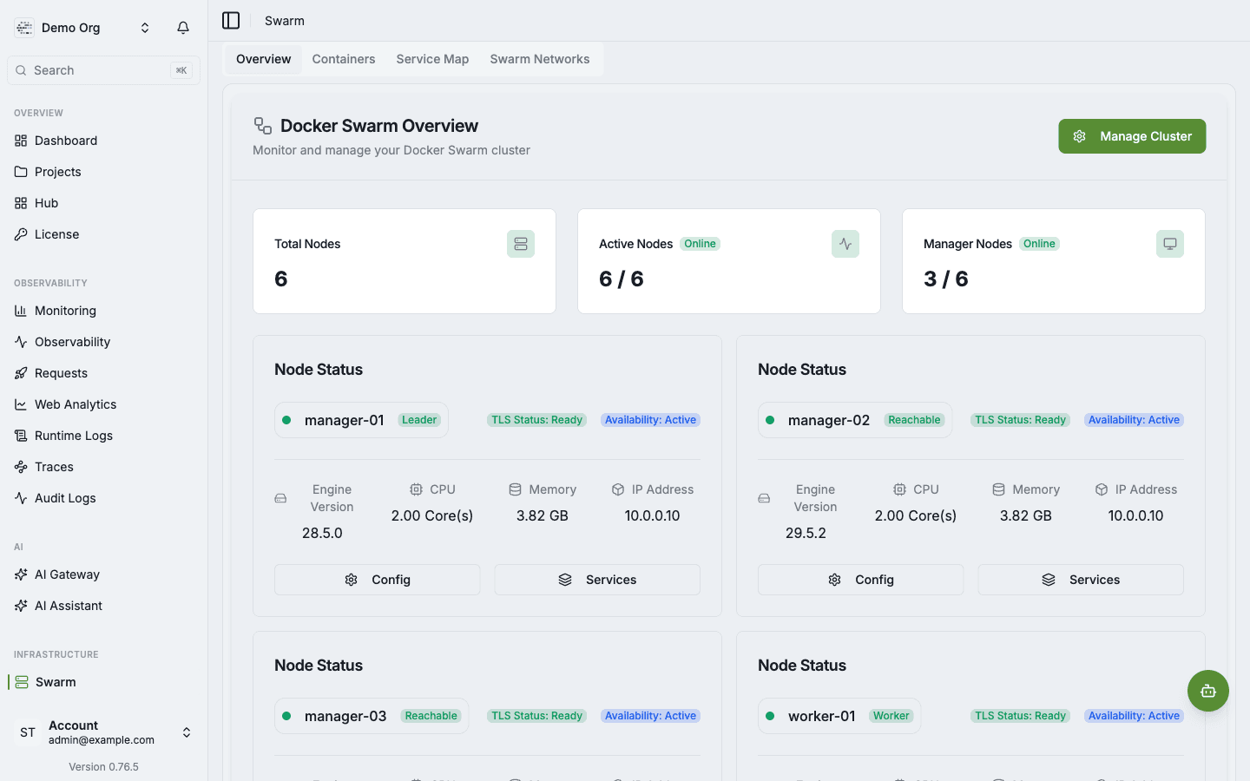Click the Leader badge on manager-01
This screenshot has height=781, width=1250.
pos(419,420)
